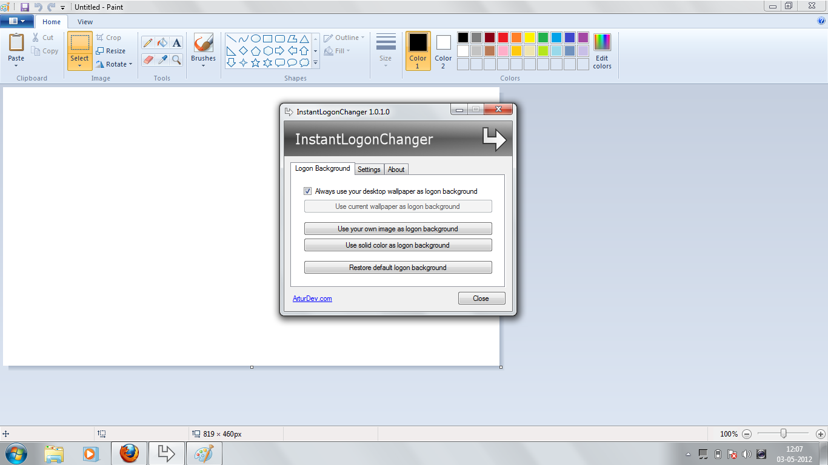The image size is (828, 465).
Task: Click Use your own image as logon background
Action: click(398, 229)
